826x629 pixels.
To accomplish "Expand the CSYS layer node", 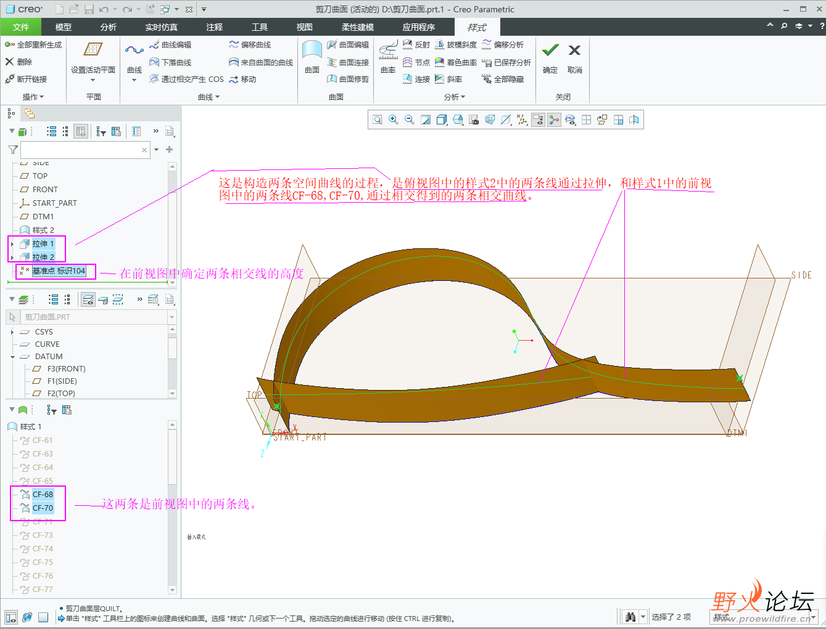I will (12, 332).
